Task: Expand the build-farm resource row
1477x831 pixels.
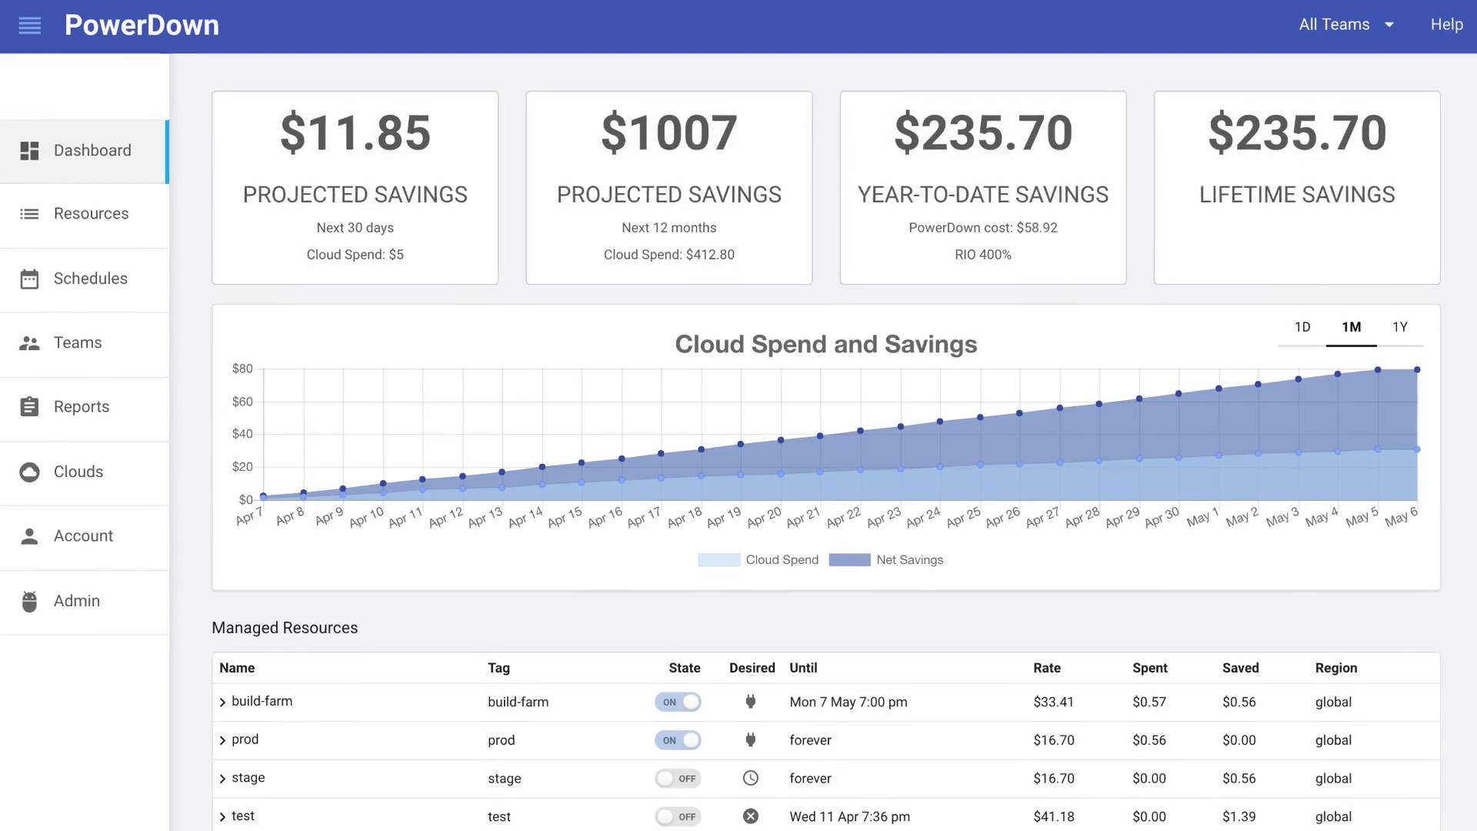Action: coord(222,702)
